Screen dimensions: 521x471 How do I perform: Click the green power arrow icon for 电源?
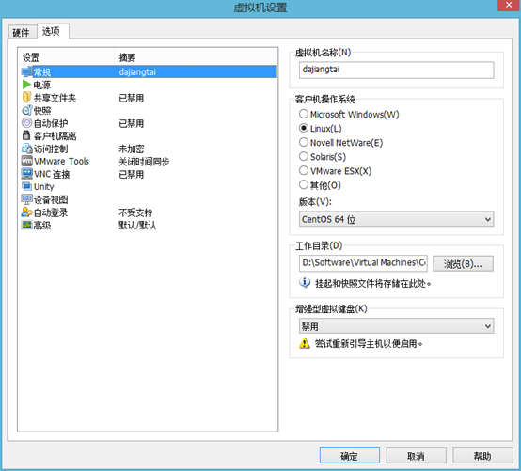pyautogui.click(x=26, y=85)
